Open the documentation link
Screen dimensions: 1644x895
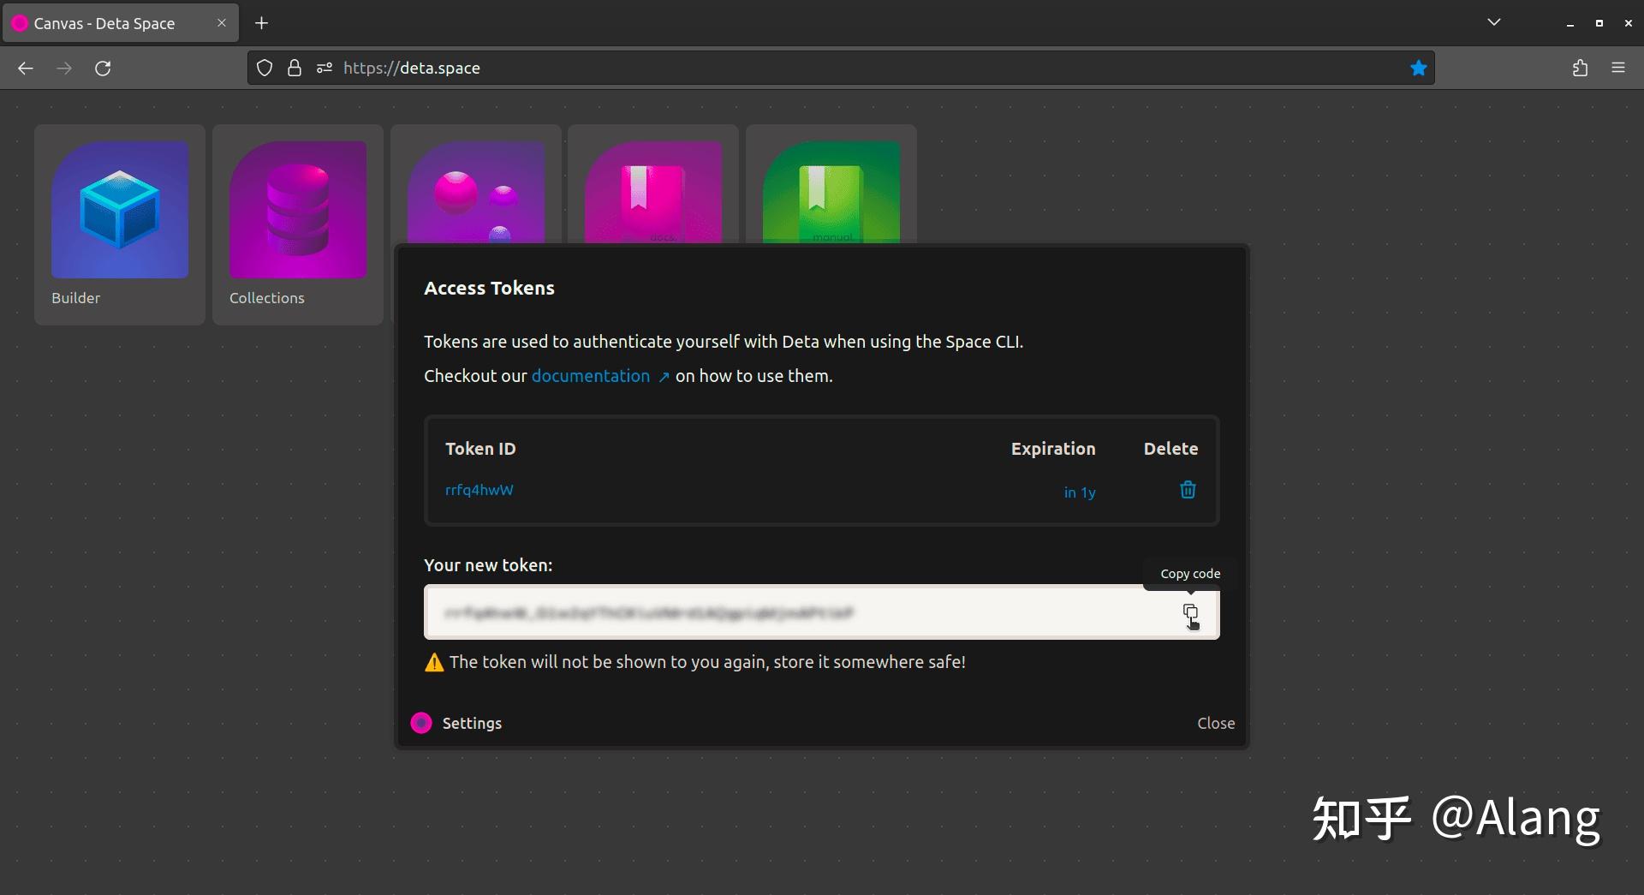(591, 376)
